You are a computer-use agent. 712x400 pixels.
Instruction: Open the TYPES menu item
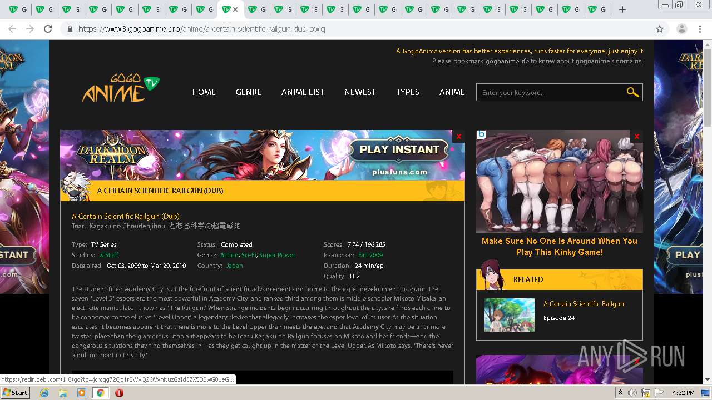point(408,92)
